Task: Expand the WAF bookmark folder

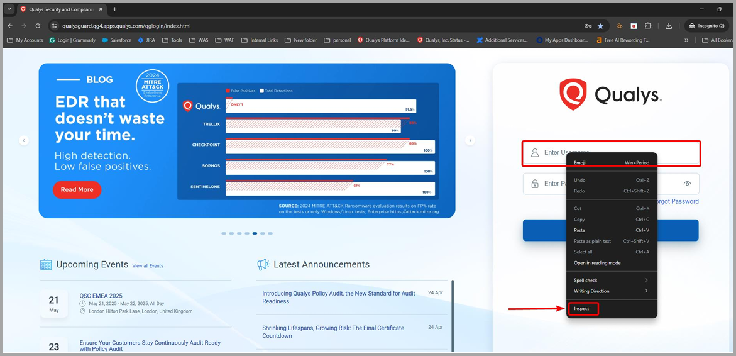Action: click(x=224, y=40)
